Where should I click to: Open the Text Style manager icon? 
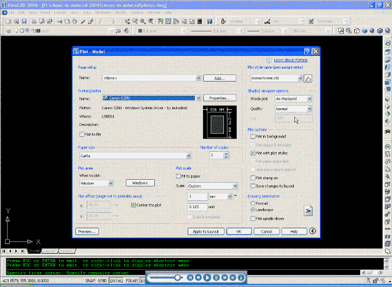(223, 22)
